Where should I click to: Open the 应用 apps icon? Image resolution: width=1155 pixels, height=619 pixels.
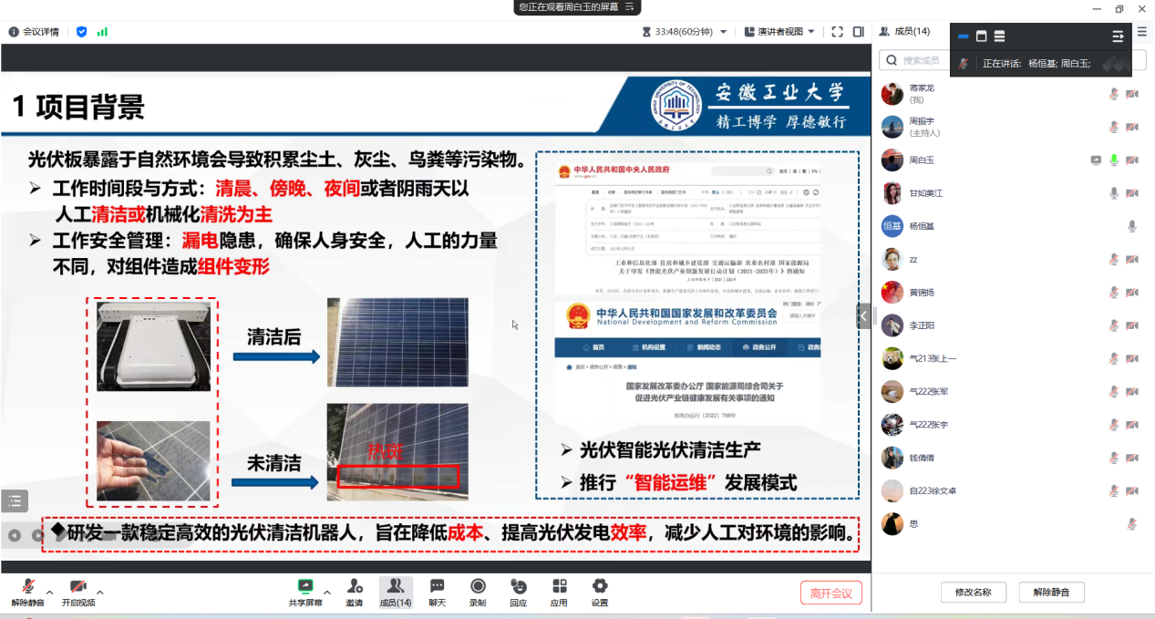pyautogui.click(x=559, y=586)
